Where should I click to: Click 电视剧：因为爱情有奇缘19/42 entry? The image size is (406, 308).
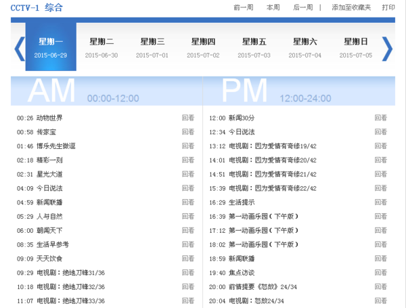(273, 146)
